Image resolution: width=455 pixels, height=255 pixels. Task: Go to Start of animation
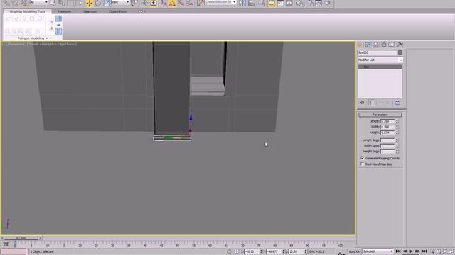398,251
